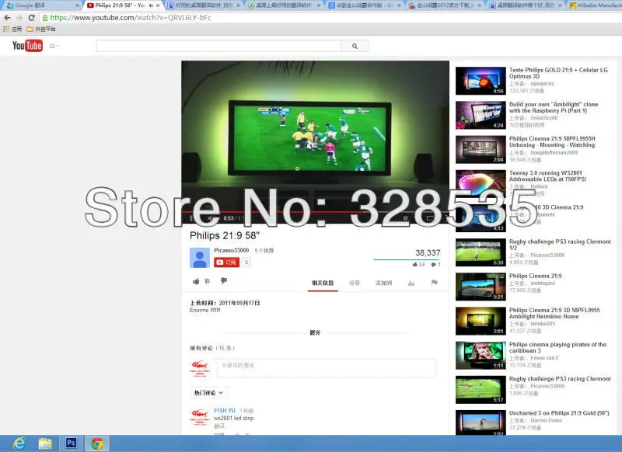The width and height of the screenshot is (622, 452).
Task: Open the 热门评论 sort dropdown
Action: coord(208,392)
